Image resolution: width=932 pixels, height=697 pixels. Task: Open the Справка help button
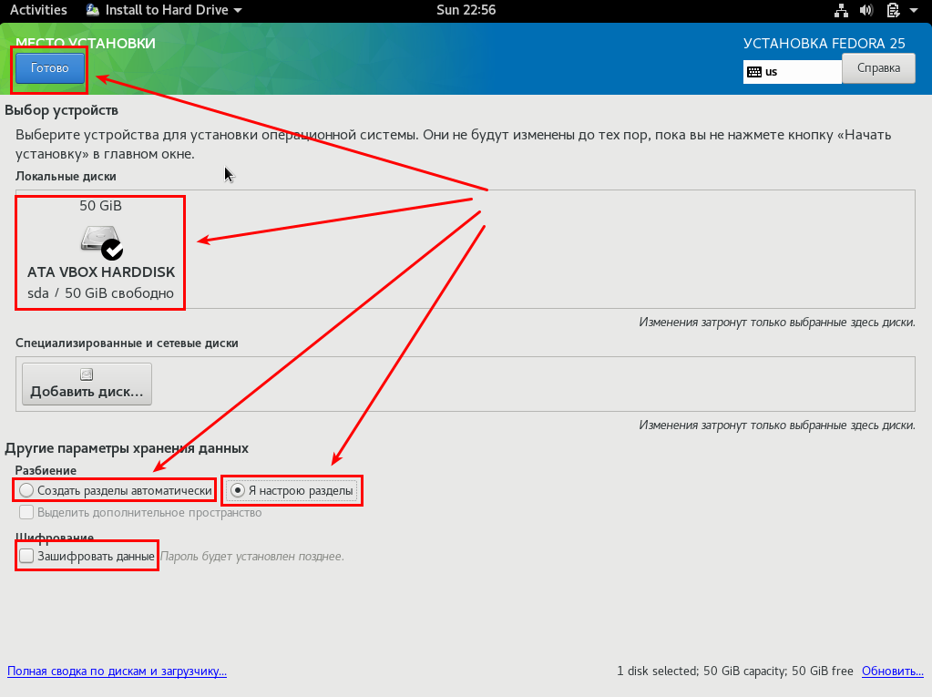point(878,68)
